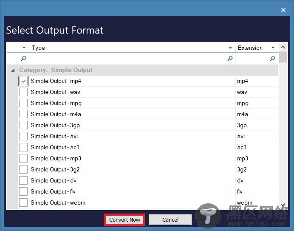Select the 'Simple Output - 3gp' row text
Image resolution: width=294 pixels, height=231 pixels.
[55, 125]
